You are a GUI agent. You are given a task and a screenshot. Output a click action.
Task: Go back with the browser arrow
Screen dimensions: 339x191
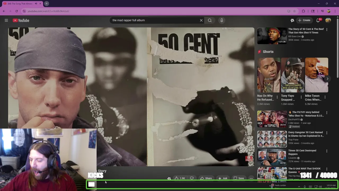pyautogui.click(x=4, y=11)
